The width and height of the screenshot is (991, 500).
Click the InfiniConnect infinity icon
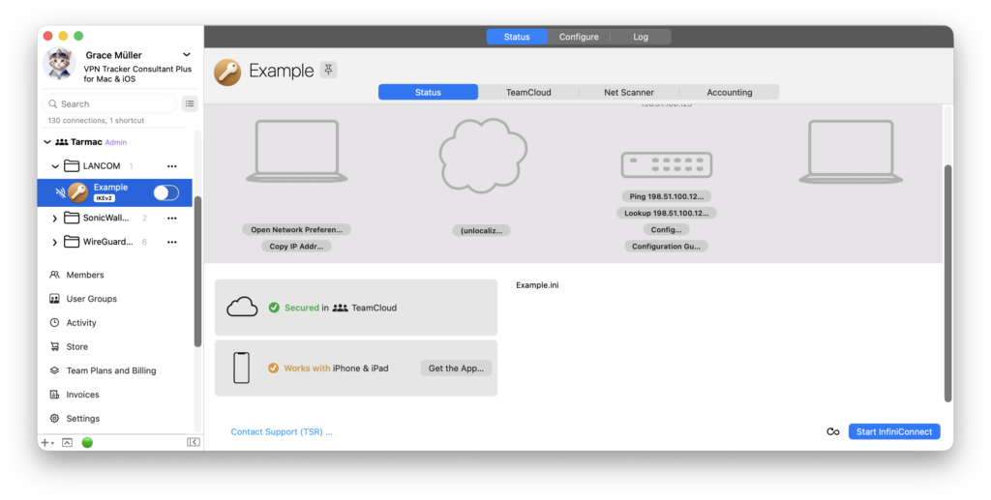(x=833, y=431)
